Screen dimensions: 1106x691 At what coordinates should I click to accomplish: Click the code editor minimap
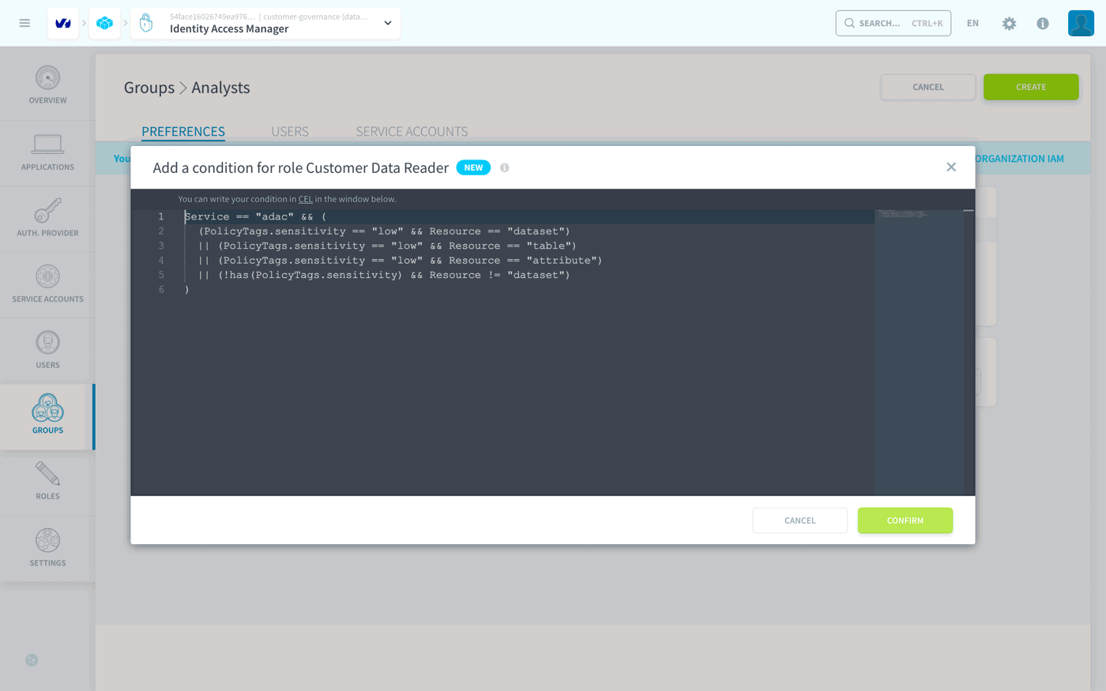tap(918, 351)
